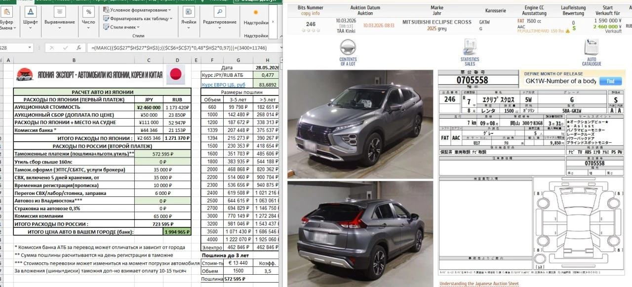Open the Форматировать как таблицу dropdown
The image size is (632, 287).
coord(137,18)
